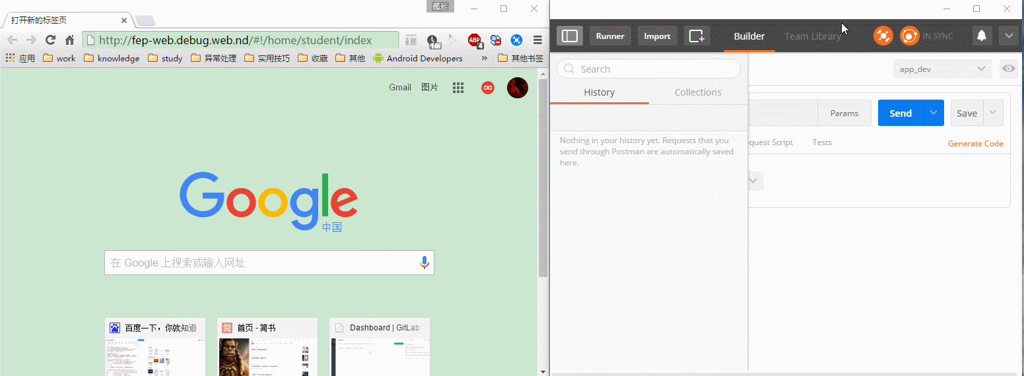The image size is (1024, 376).
Task: Switch to the Team Library tab
Action: coord(813,36)
